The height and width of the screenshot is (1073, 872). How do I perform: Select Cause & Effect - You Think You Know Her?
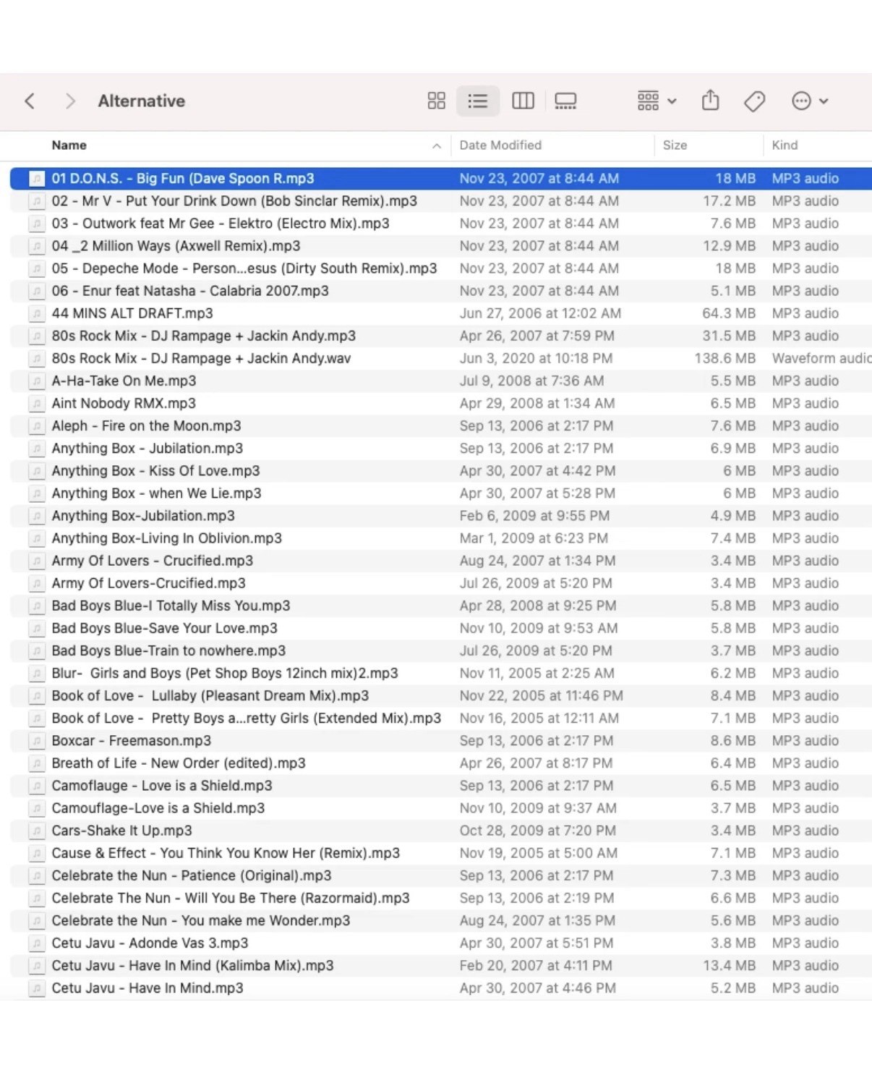coord(226,853)
